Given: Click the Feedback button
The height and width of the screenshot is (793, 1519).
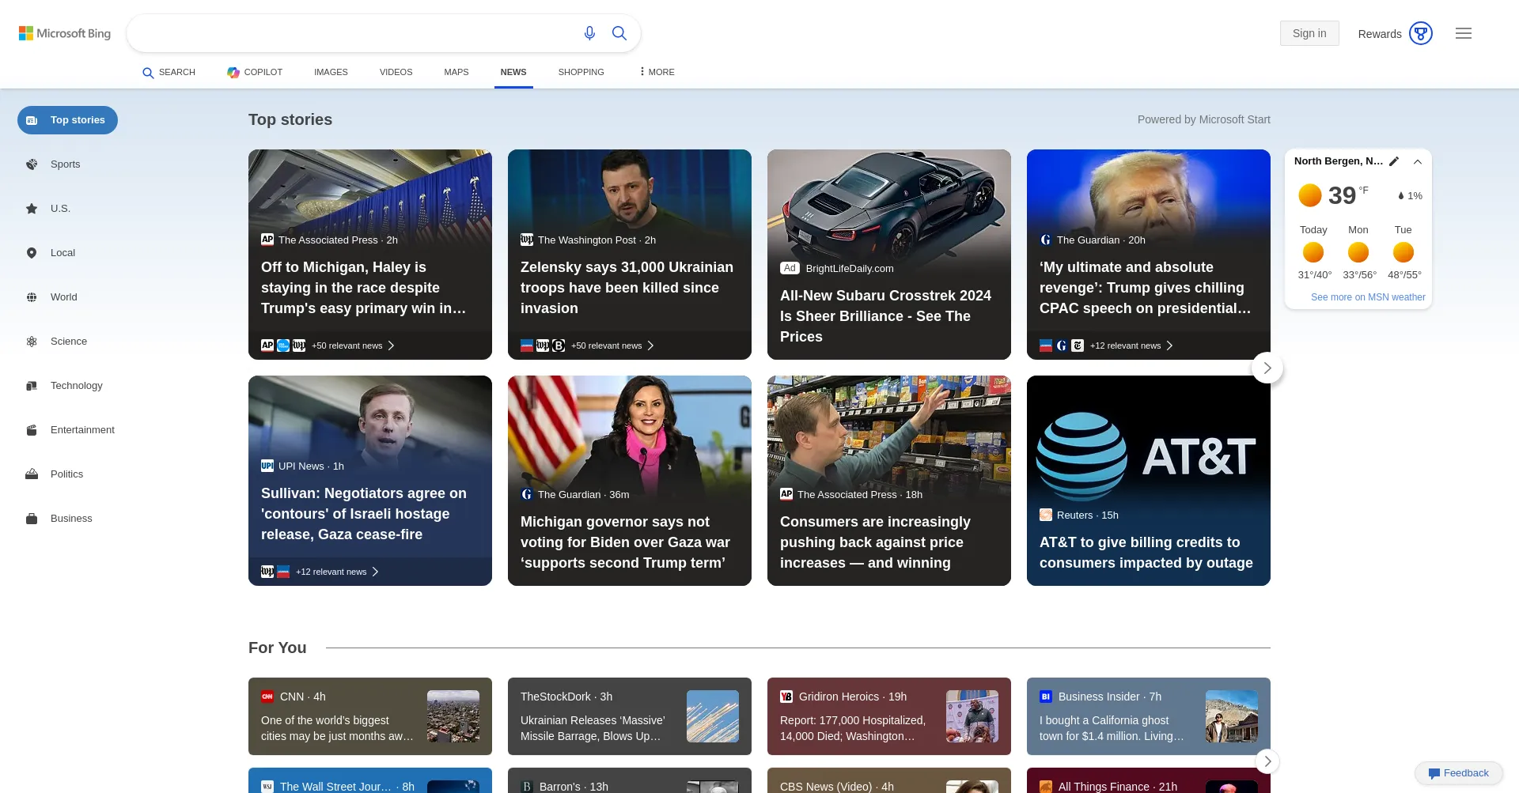Looking at the screenshot, I should point(1459,773).
